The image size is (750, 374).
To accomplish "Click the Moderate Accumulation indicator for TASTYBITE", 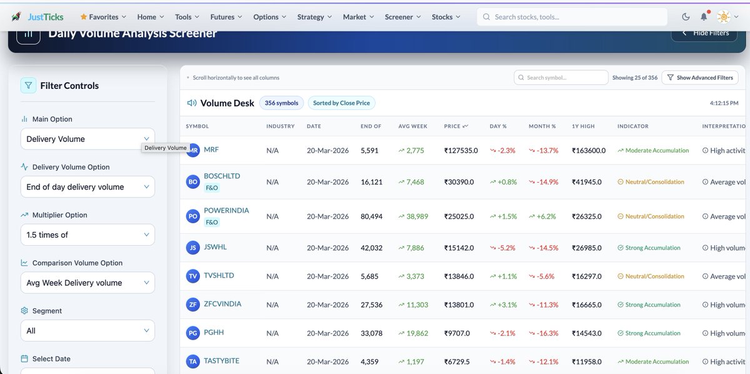I will pyautogui.click(x=653, y=361).
